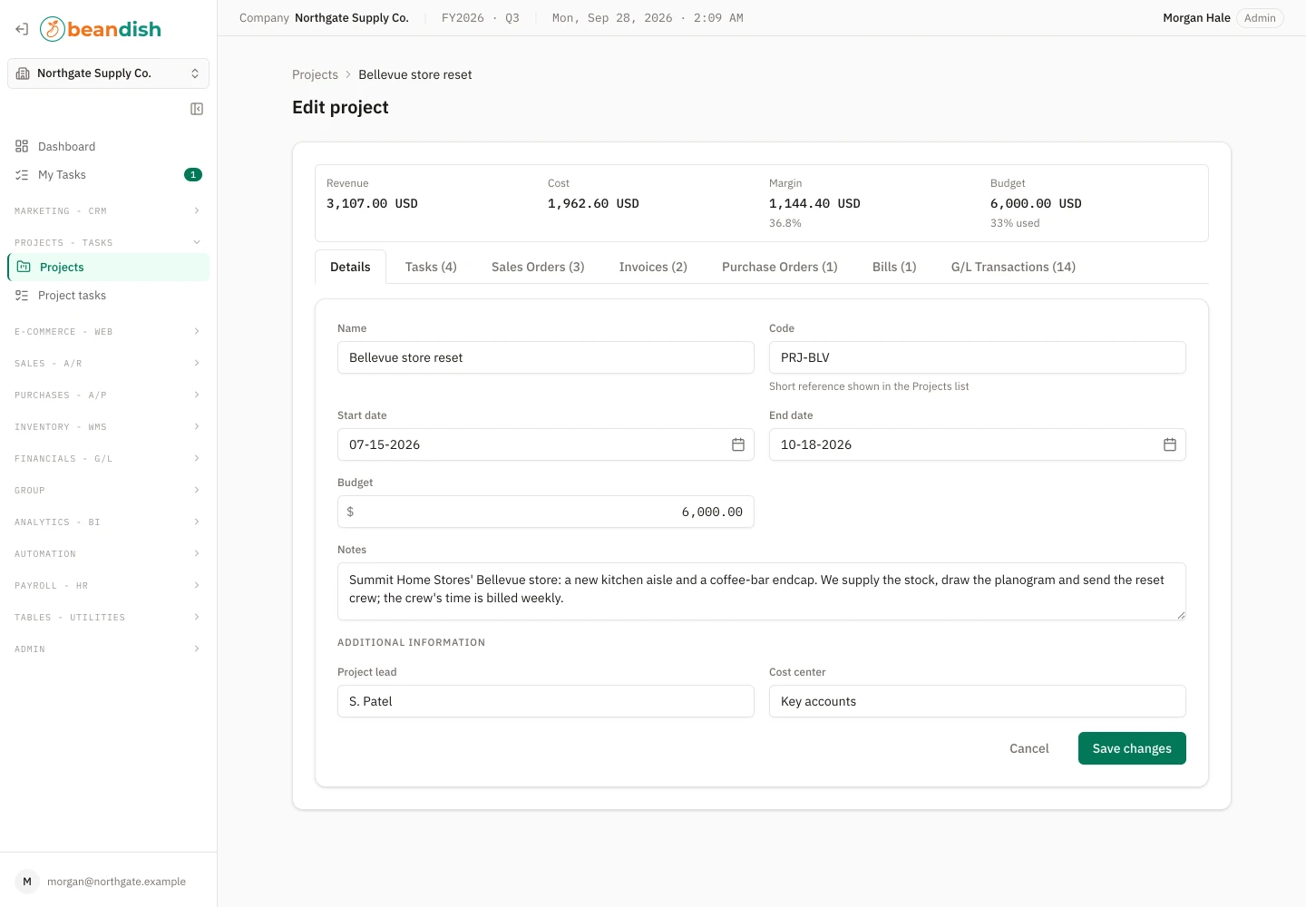Collapse sidebar with the panel toggle icon

point(197,109)
